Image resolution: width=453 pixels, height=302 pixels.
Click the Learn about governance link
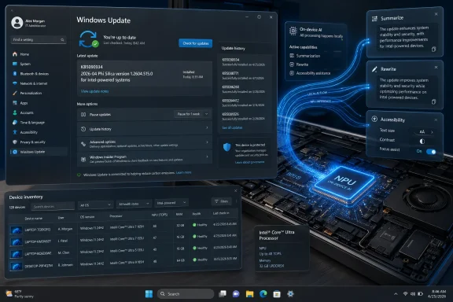[x=249, y=162]
